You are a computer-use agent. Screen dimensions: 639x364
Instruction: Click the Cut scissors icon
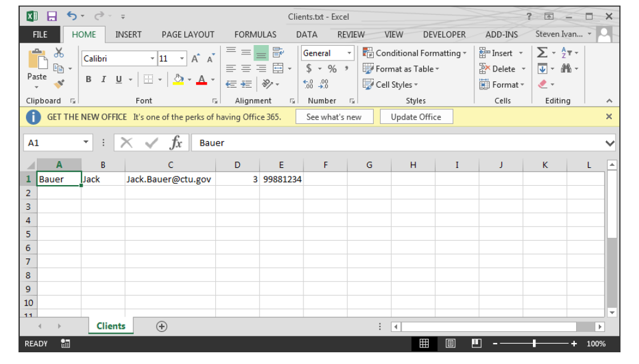coord(59,52)
